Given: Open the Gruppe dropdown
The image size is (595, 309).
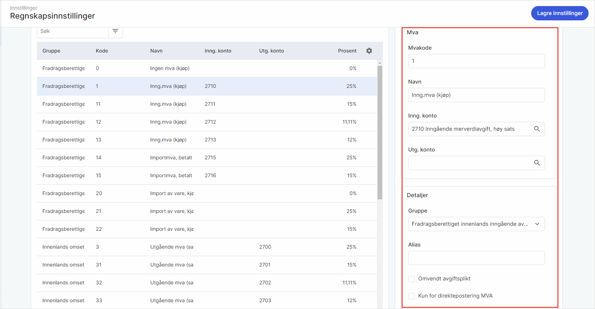Looking at the screenshot, I should [476, 224].
